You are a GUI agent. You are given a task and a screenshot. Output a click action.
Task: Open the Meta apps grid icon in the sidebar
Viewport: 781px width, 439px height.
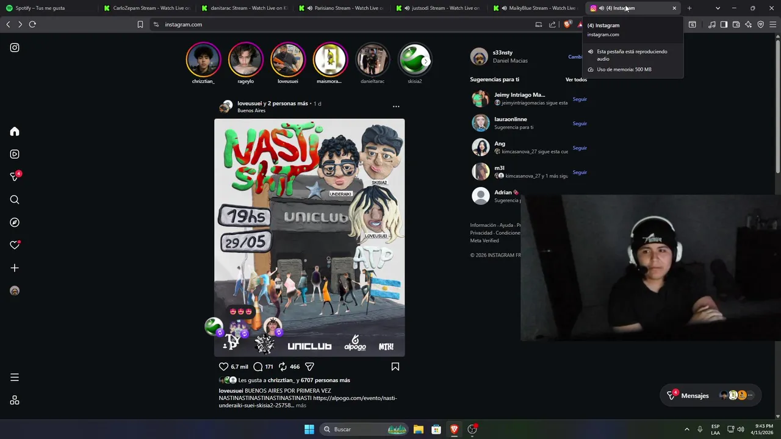pos(15,401)
